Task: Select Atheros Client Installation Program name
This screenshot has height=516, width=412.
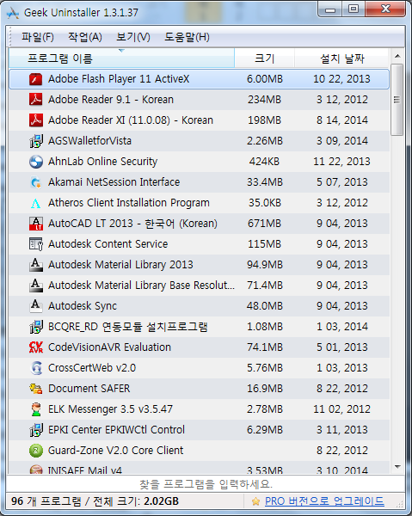Action: click(129, 203)
